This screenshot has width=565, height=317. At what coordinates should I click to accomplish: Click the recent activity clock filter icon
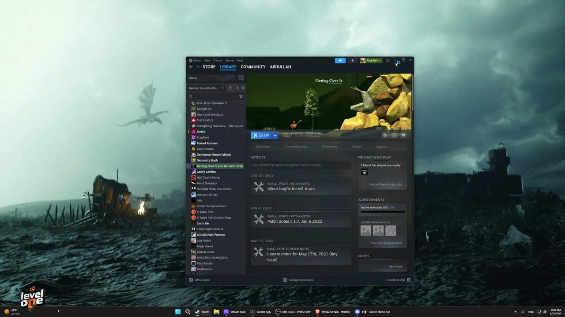coord(237,88)
